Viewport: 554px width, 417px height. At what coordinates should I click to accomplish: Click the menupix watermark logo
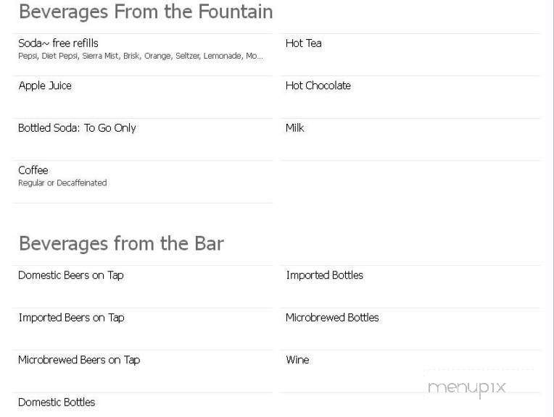(x=466, y=388)
